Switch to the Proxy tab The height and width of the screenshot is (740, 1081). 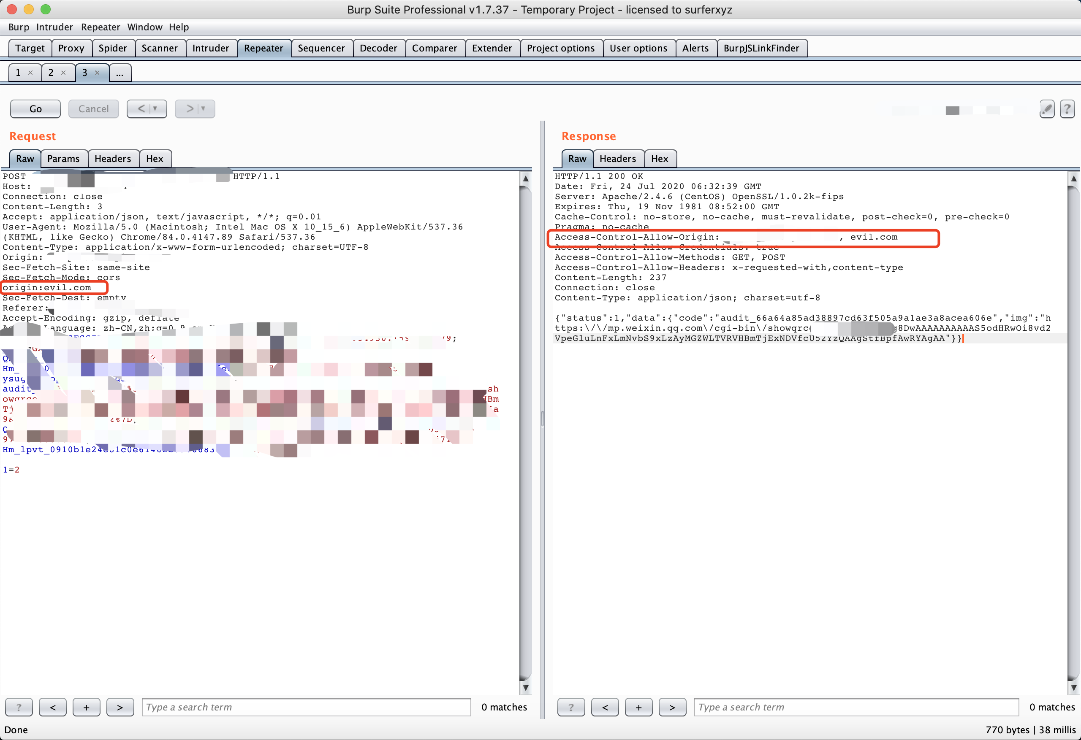pos(71,49)
